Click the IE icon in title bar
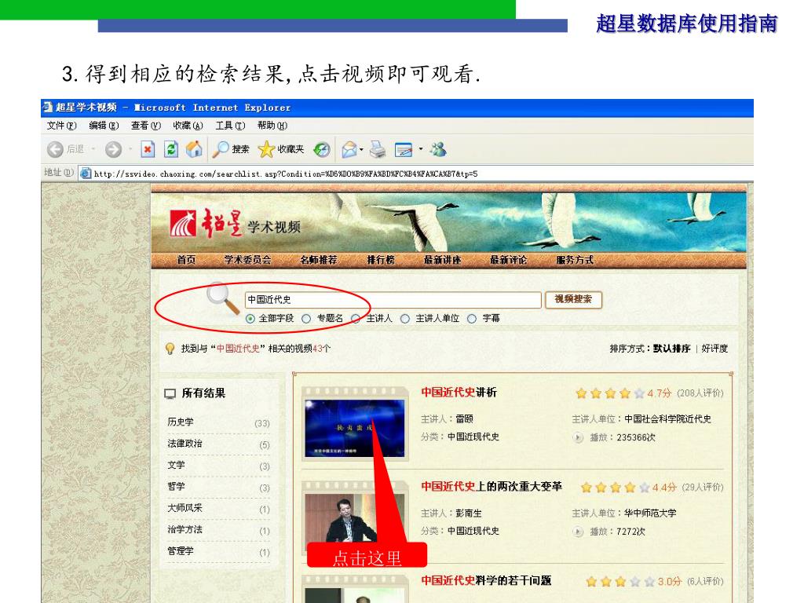The width and height of the screenshot is (804, 603). pos(48,107)
